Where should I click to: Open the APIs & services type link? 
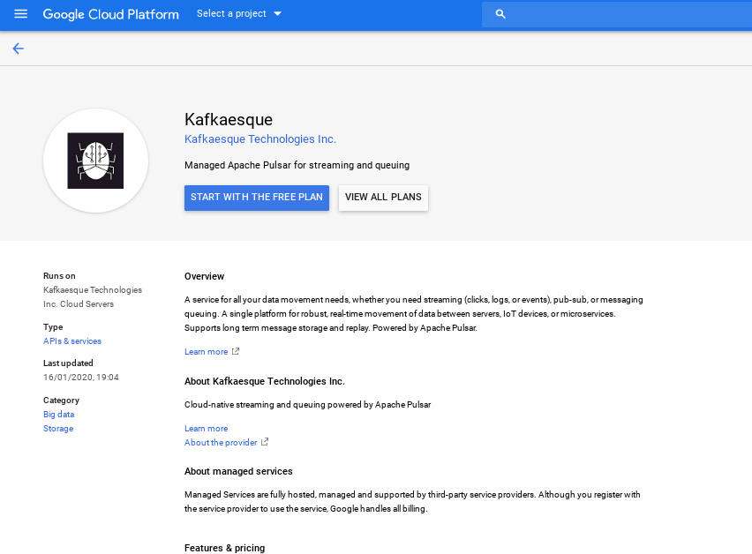[x=72, y=341]
